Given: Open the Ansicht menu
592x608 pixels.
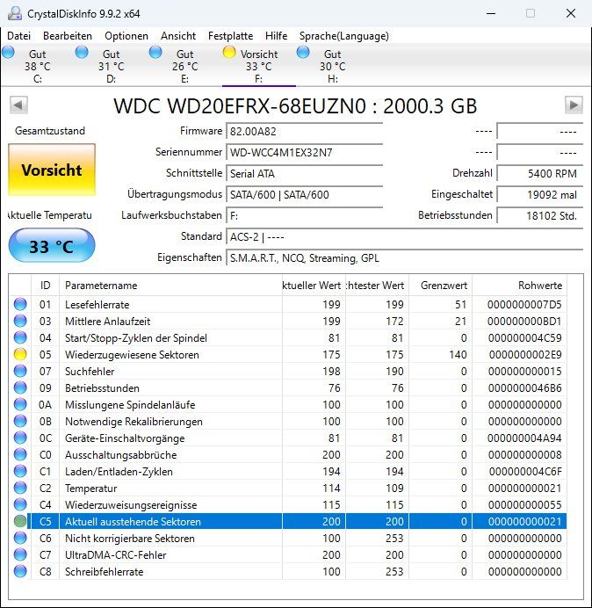Looking at the screenshot, I should (178, 36).
